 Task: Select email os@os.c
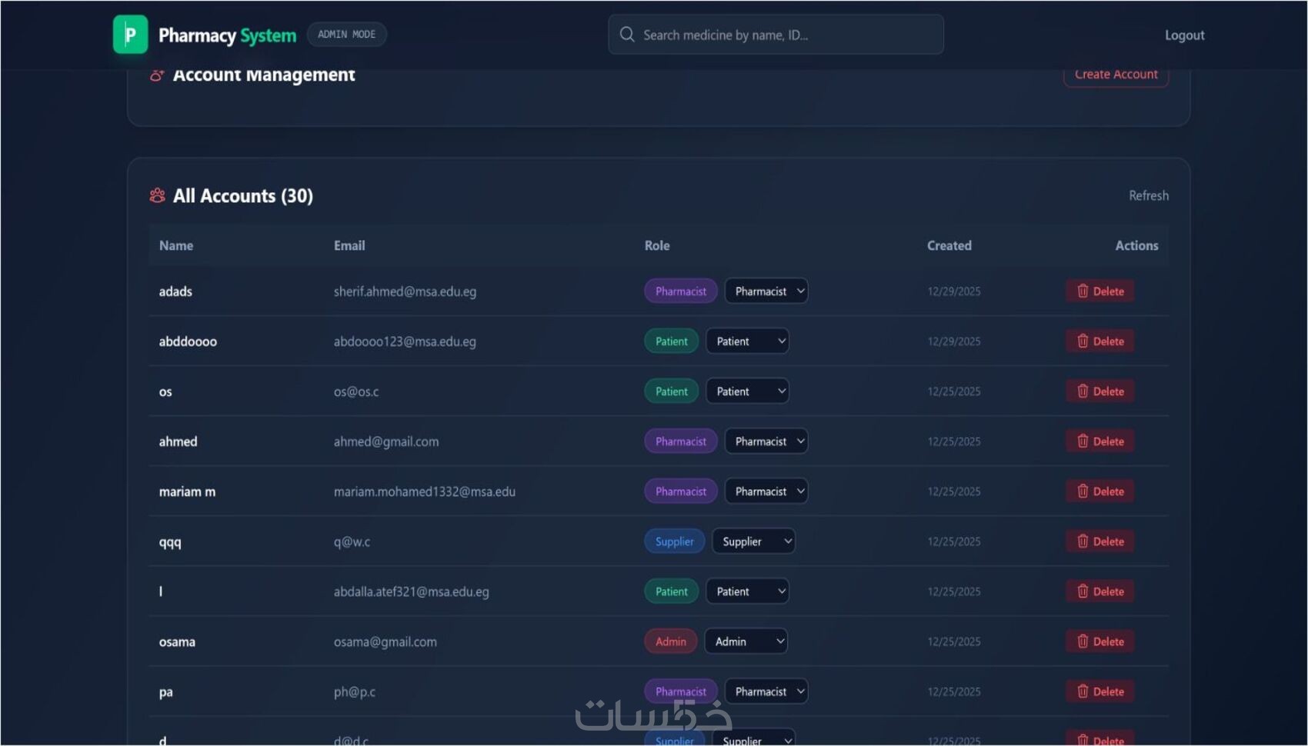pos(356,391)
